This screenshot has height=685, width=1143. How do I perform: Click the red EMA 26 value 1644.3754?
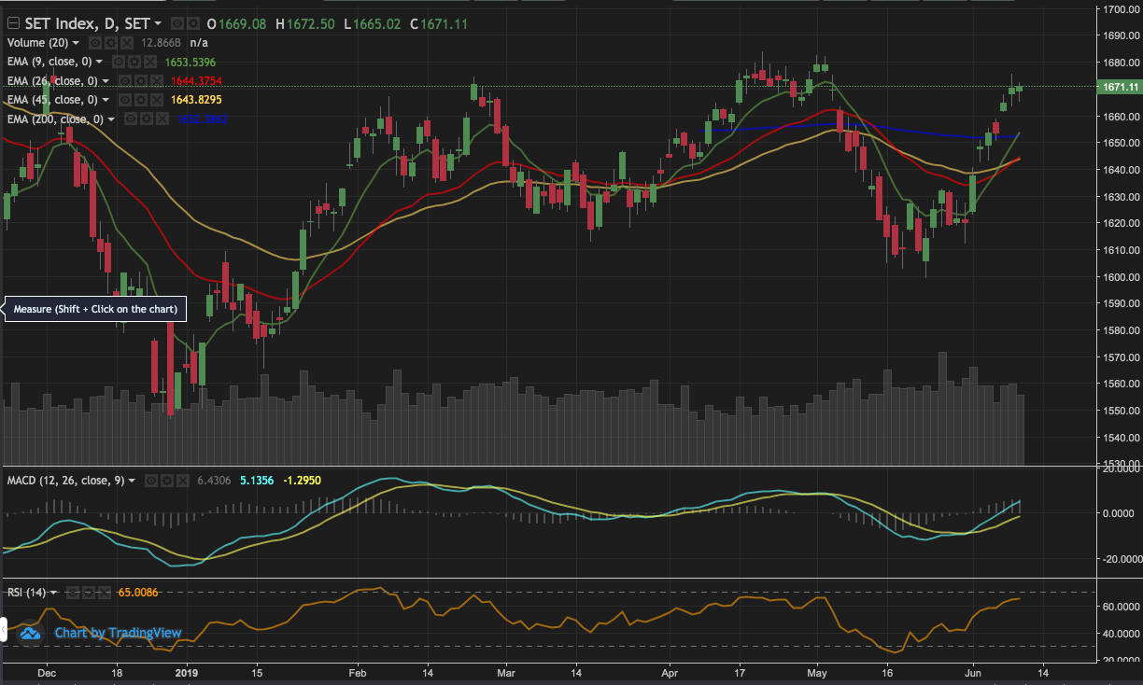(x=196, y=81)
